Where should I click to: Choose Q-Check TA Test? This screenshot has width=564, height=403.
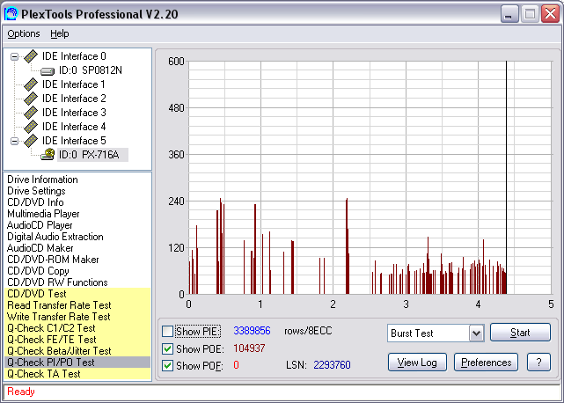coord(77,374)
